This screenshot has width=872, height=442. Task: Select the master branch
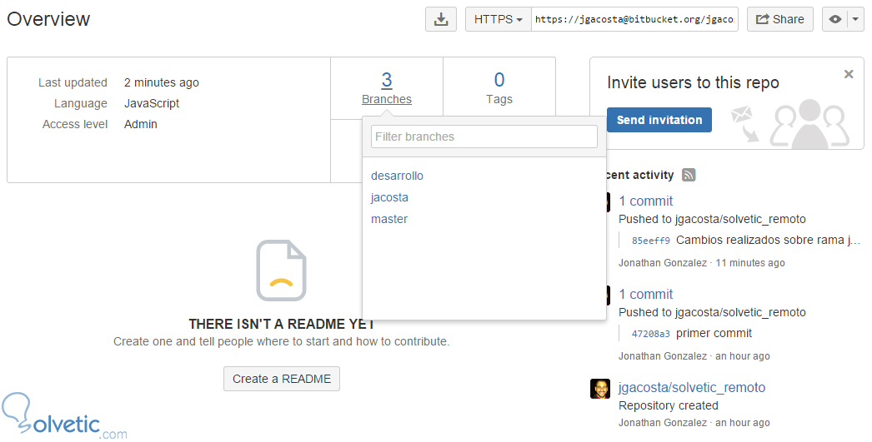(389, 219)
